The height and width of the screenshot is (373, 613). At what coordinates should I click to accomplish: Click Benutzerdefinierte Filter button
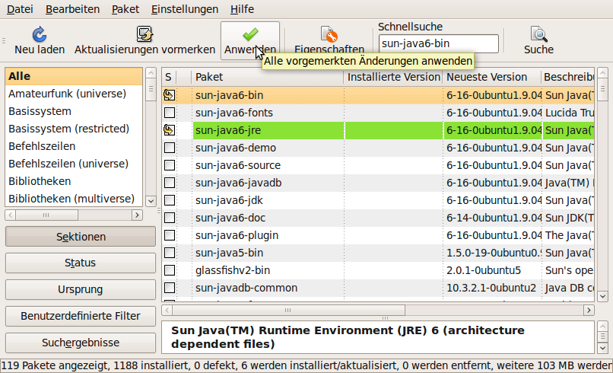(x=81, y=316)
